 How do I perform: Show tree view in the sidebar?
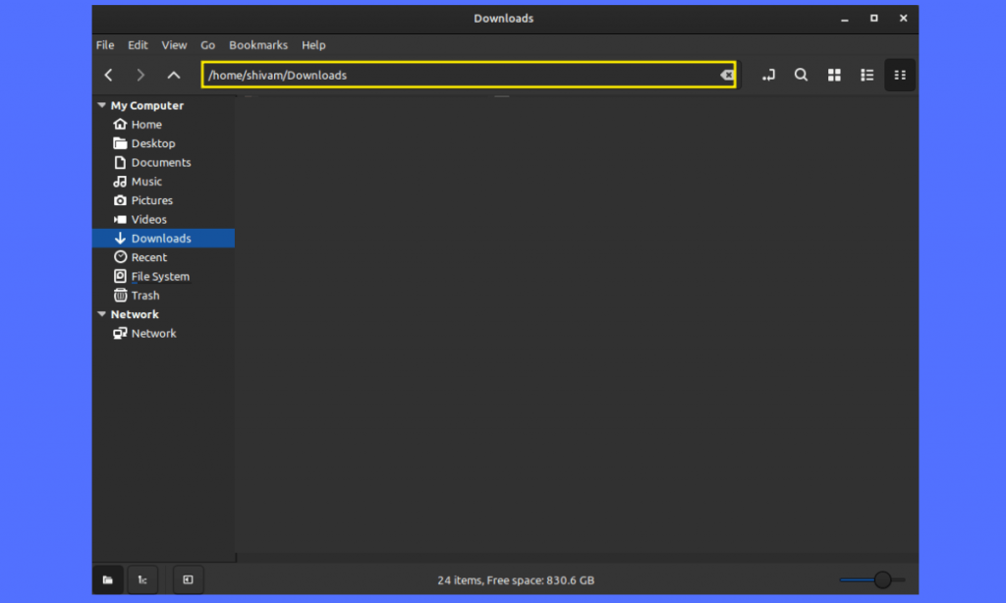(x=142, y=579)
